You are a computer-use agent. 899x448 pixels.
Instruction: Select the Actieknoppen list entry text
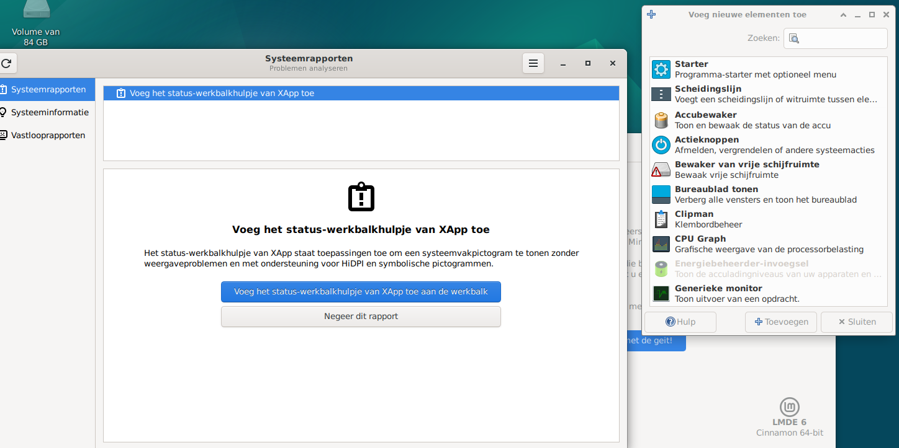[x=775, y=144]
